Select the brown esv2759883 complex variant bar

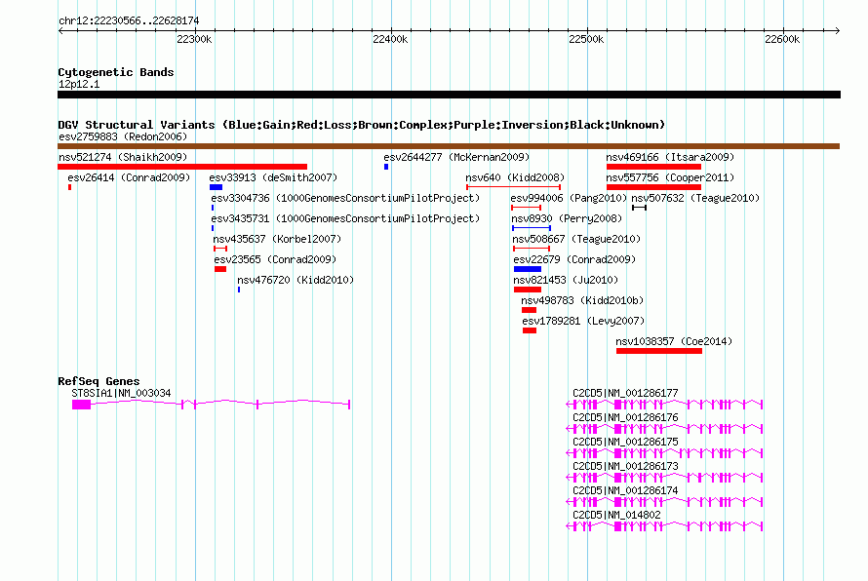pyautogui.click(x=449, y=146)
